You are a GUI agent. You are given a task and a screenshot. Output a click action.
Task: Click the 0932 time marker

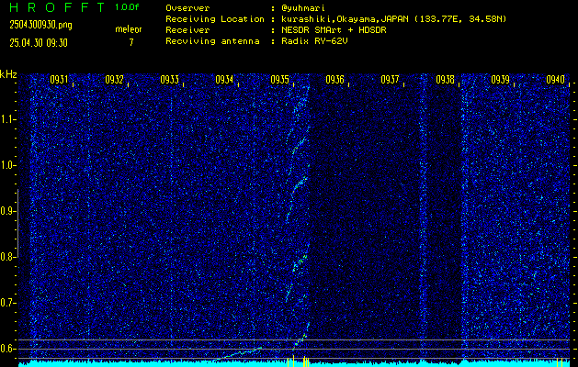[x=114, y=80]
